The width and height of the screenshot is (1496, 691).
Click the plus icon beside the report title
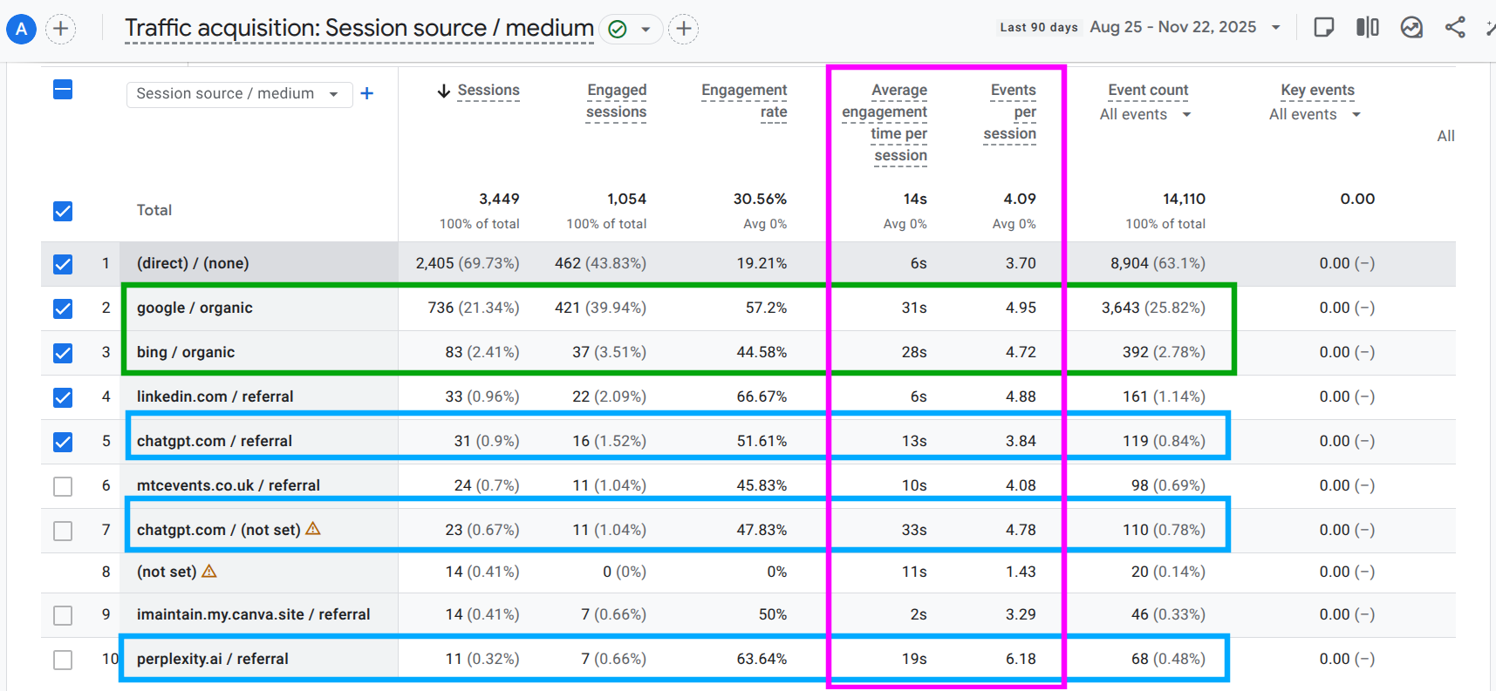684,30
